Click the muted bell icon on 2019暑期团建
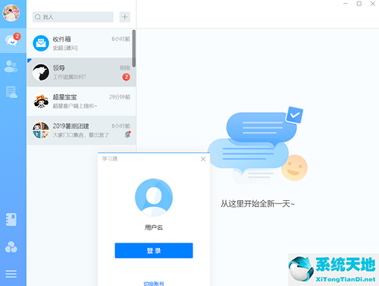The height and width of the screenshot is (286, 379). click(128, 135)
